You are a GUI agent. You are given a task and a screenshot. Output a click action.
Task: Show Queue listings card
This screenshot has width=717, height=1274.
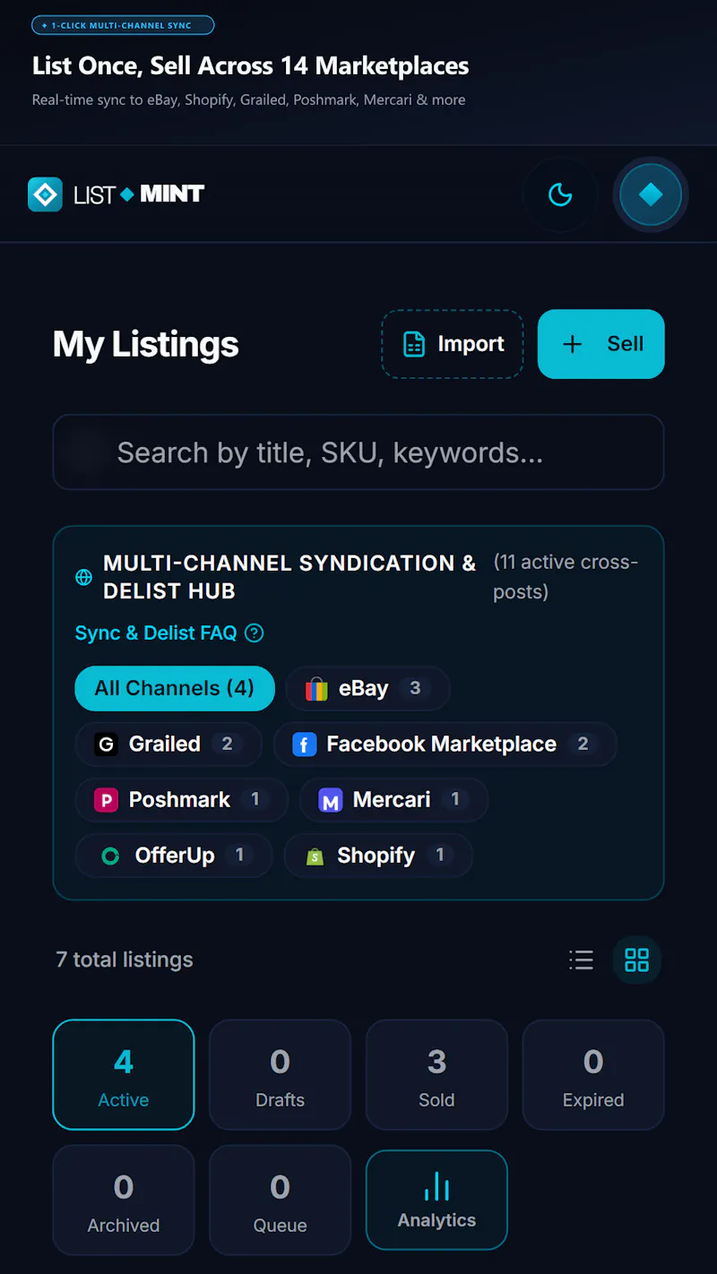point(280,1200)
